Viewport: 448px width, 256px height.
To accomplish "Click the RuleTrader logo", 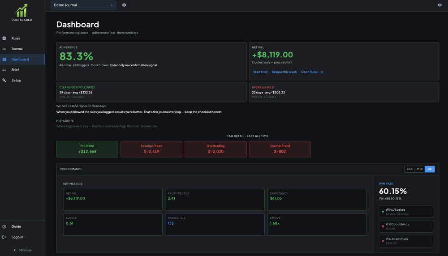I will tap(22, 13).
